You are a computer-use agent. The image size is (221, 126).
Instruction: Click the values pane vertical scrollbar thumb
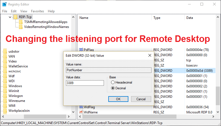pyautogui.click(x=218, y=96)
